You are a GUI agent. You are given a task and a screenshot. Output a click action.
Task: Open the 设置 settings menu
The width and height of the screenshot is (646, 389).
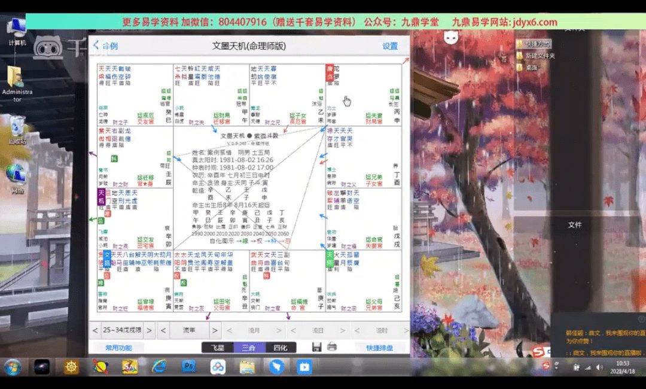click(390, 46)
